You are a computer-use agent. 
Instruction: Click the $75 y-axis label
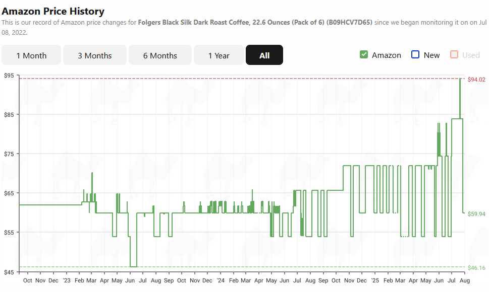[x=9, y=154]
